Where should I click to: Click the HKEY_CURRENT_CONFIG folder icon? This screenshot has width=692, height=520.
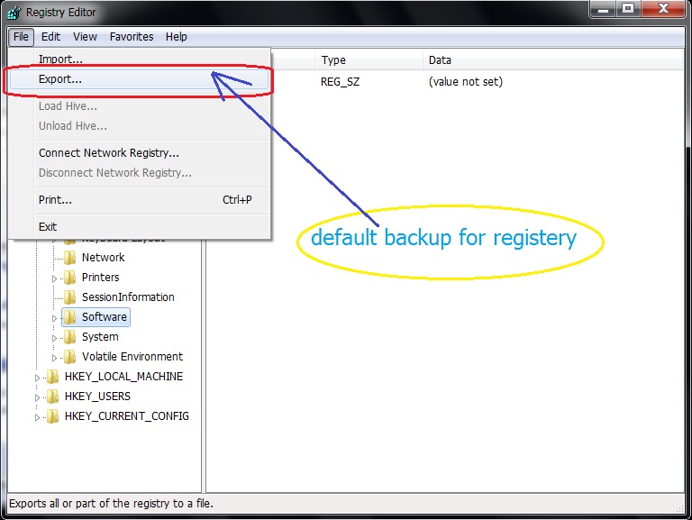52,416
